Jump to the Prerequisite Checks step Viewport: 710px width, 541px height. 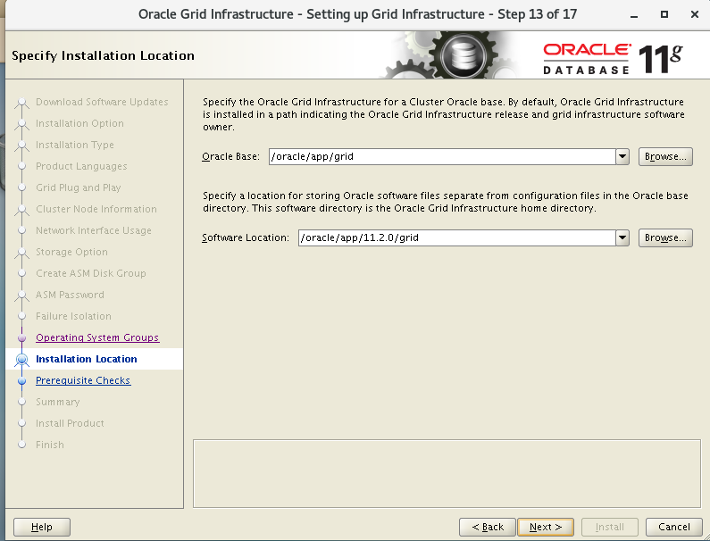pyautogui.click(x=83, y=380)
